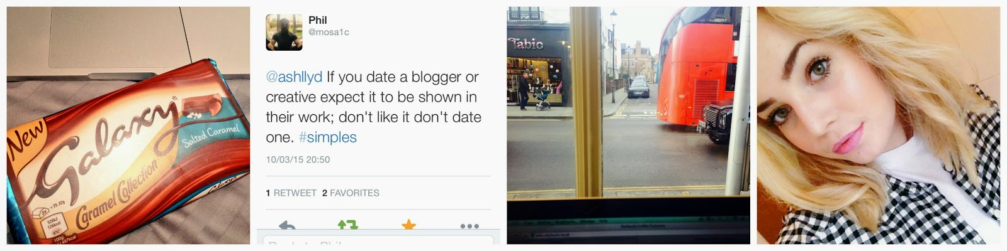1007x251 pixels.
Task: Open the @mosa1c handle
Action: [329, 32]
